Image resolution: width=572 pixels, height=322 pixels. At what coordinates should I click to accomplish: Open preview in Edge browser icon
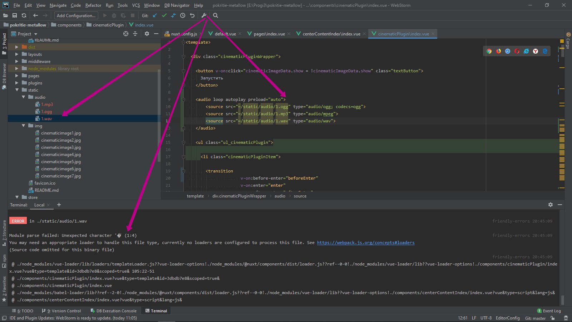point(545,51)
